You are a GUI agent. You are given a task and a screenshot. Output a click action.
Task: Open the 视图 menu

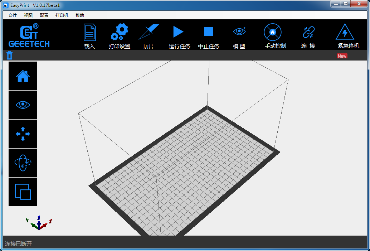[x=28, y=15]
